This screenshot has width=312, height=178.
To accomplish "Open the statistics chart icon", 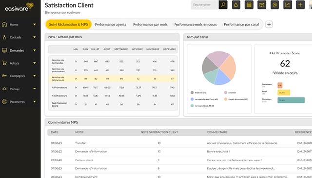I will point(288,5).
